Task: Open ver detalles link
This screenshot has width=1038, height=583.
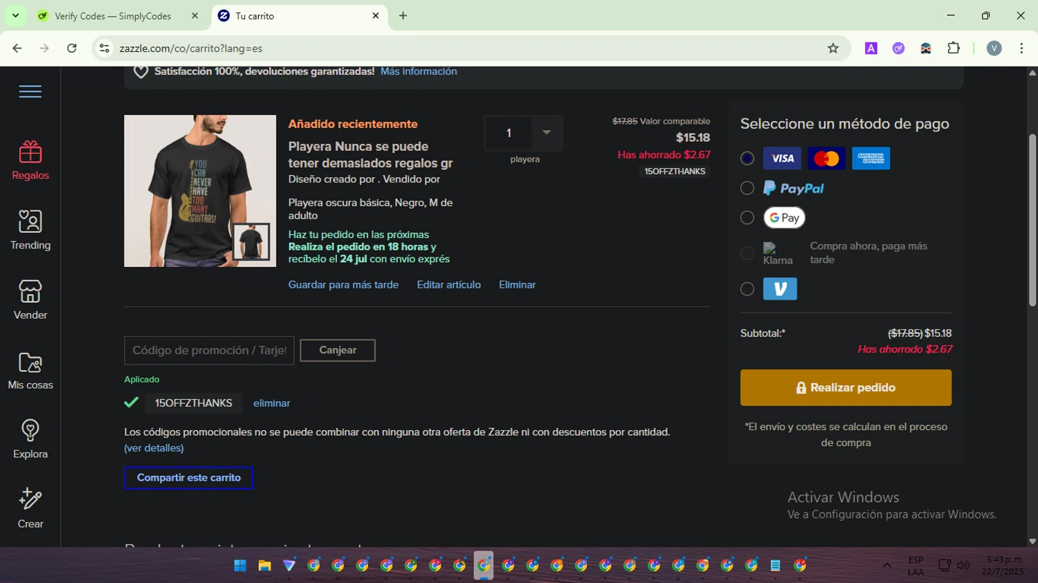Action: pos(154,448)
